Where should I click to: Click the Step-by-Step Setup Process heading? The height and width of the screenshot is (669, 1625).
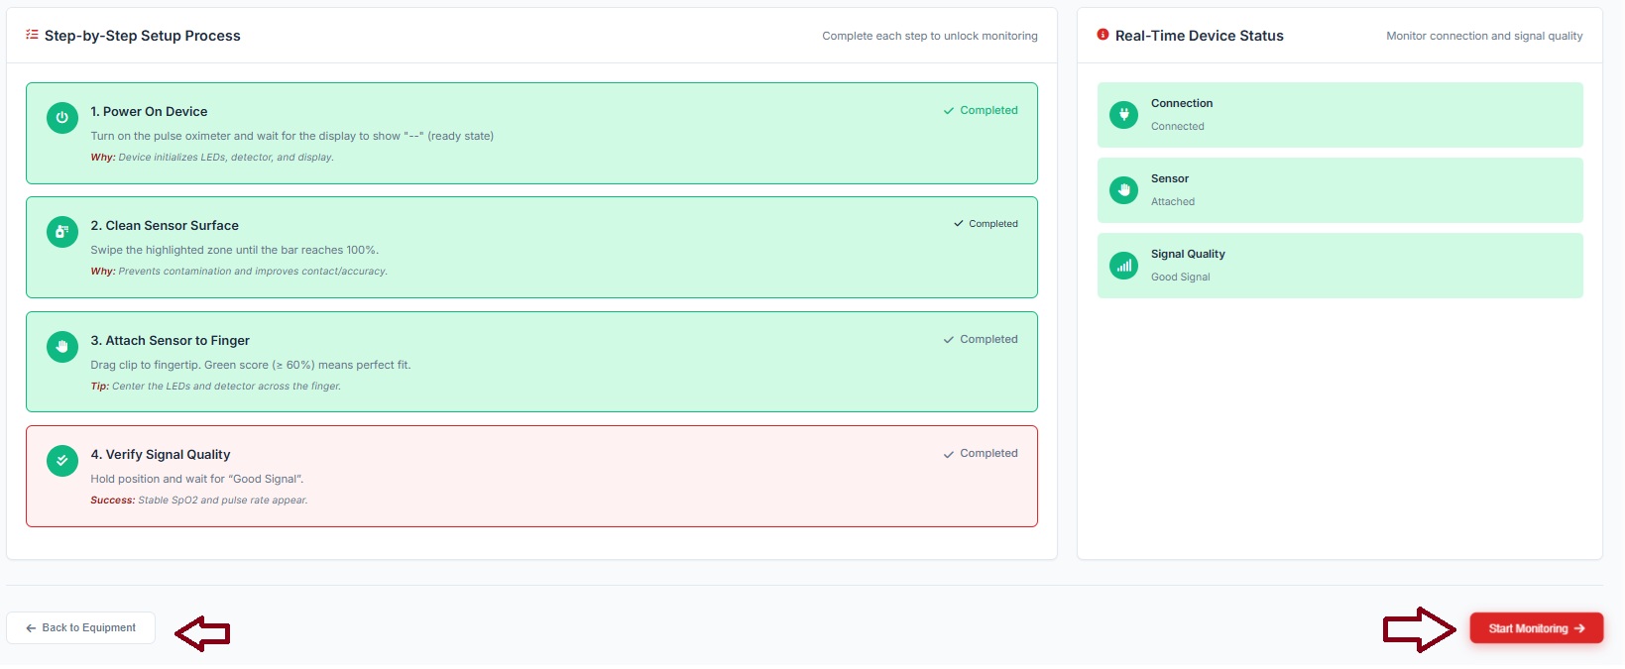[x=142, y=36]
